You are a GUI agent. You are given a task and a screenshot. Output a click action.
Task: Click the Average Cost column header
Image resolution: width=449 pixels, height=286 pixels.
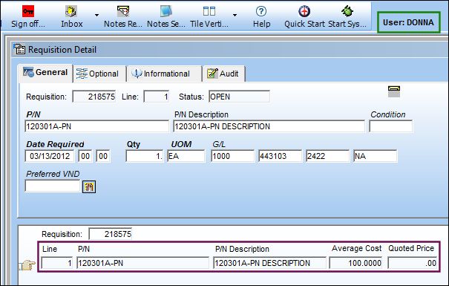tap(356, 248)
